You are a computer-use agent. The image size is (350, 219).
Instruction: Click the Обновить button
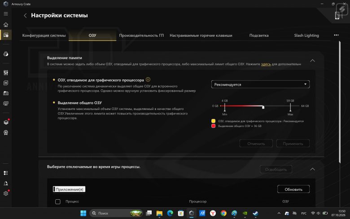click(x=293, y=189)
